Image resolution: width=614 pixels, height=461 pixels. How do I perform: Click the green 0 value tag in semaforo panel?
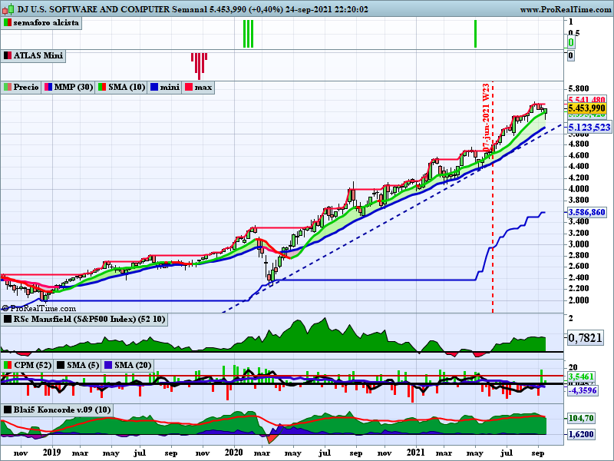pos(571,42)
